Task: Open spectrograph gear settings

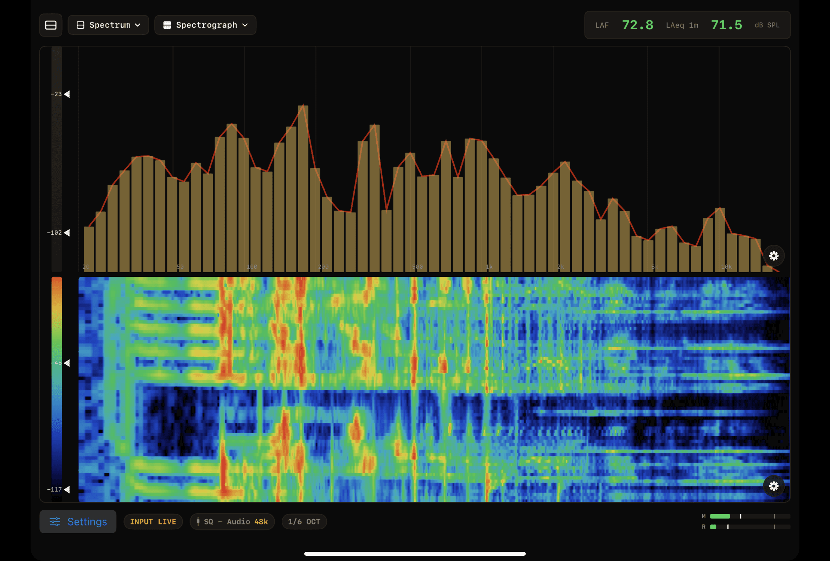Action: 774,486
